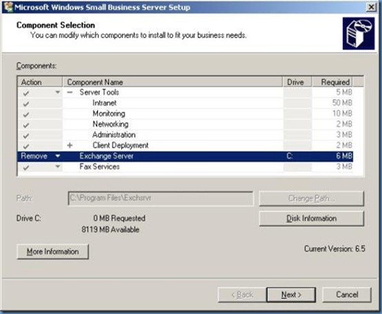Click the Drive column header

click(x=298, y=82)
